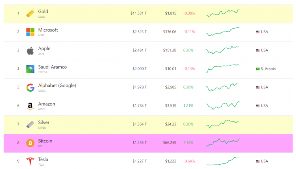
Task: Click the Bitcoin logo icon
Action: point(30,143)
